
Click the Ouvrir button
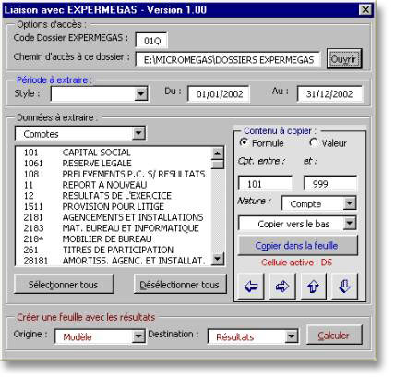(x=343, y=58)
